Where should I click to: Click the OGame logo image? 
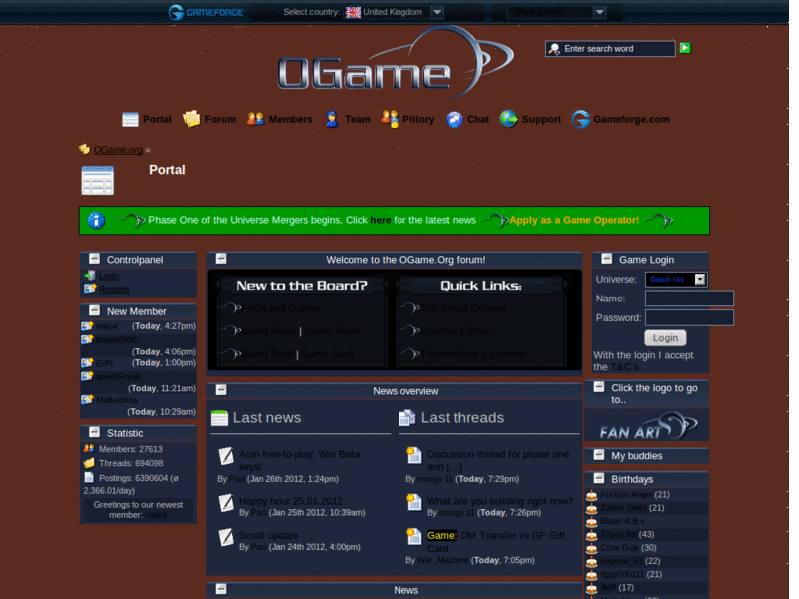(395, 64)
